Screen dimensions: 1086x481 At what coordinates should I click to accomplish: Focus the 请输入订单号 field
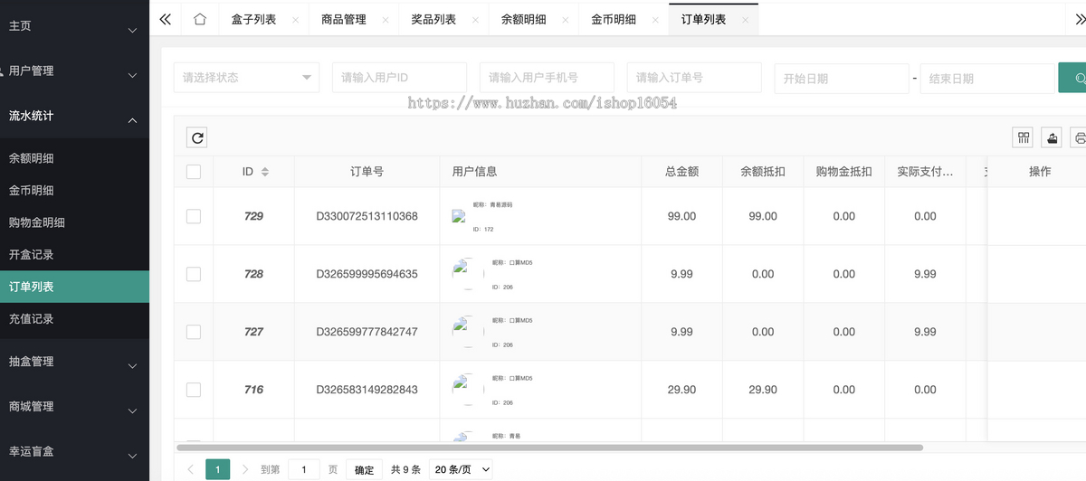694,78
